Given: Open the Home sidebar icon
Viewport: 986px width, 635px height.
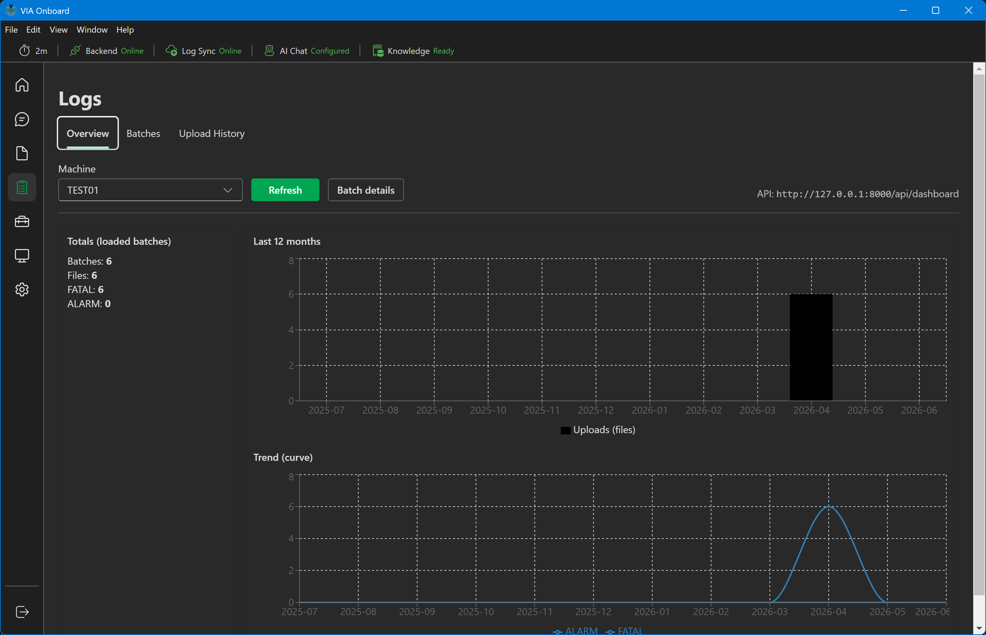Looking at the screenshot, I should [x=22, y=85].
